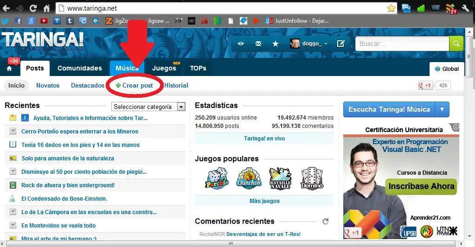
Task: Open the Facebook bookmark icon
Action: click(x=18, y=21)
